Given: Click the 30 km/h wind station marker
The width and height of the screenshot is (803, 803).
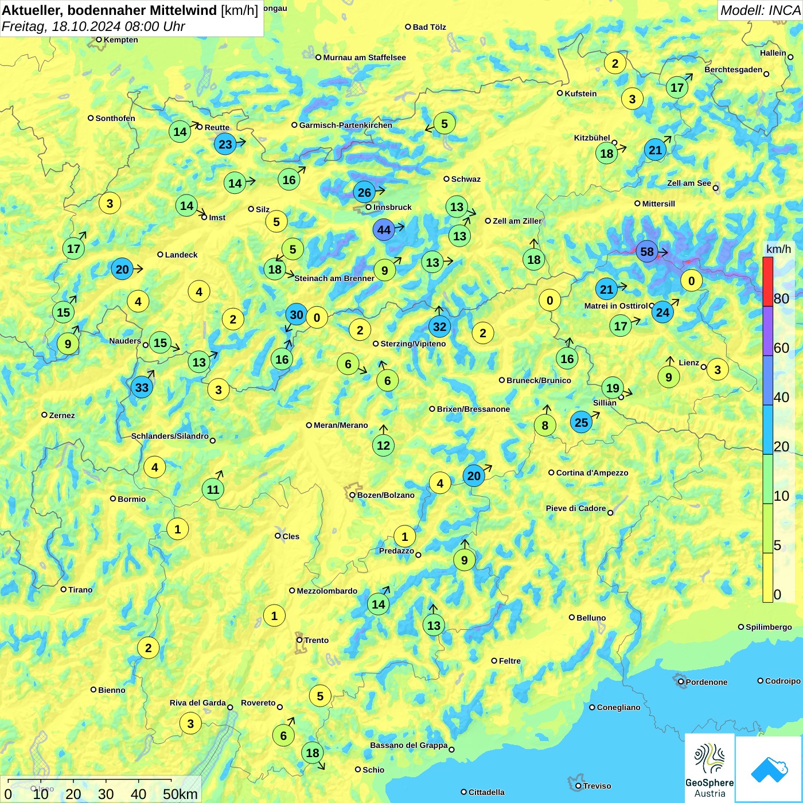Looking at the screenshot, I should pyautogui.click(x=296, y=314).
